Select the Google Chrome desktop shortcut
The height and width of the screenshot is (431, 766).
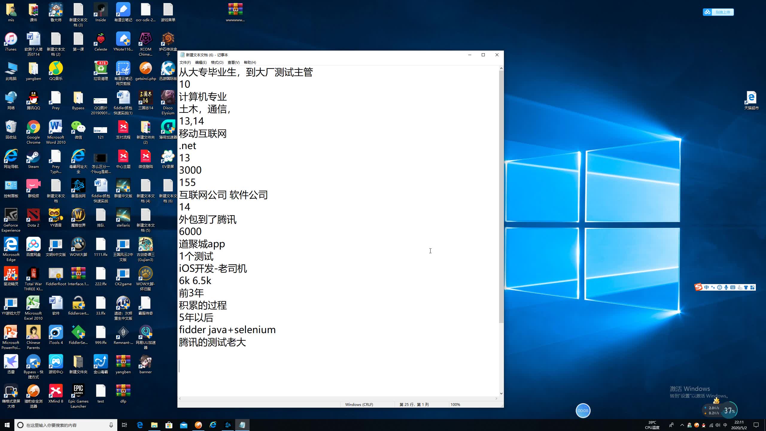pos(34,132)
